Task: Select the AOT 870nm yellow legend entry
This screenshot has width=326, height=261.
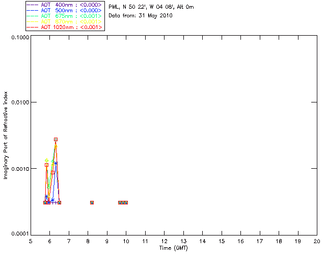Action: click(x=64, y=21)
